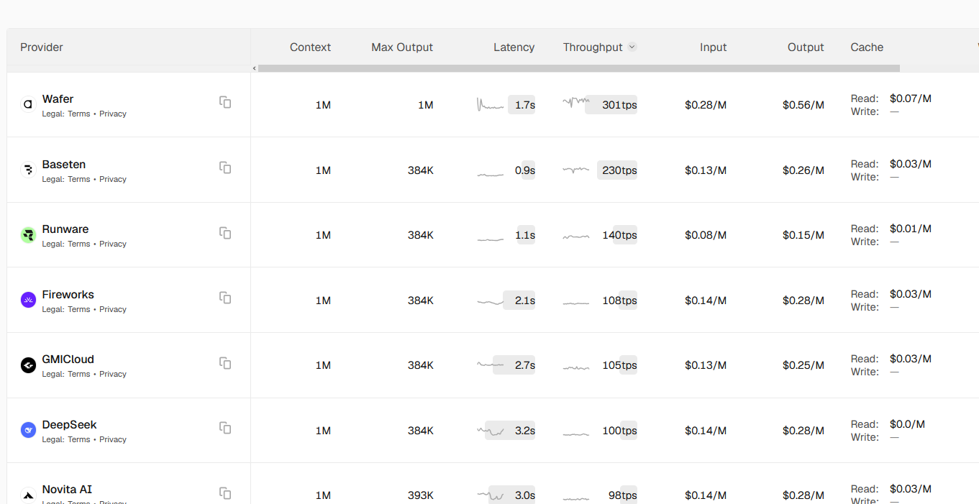Open Wafer's Terms link
Screen dimensions: 979x504
[x=79, y=114]
